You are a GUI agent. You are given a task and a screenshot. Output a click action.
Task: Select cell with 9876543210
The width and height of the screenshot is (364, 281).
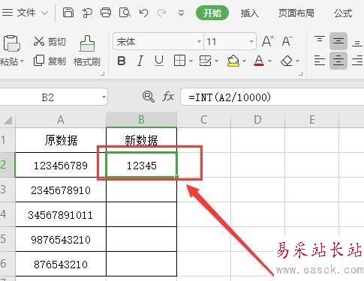[x=61, y=239]
